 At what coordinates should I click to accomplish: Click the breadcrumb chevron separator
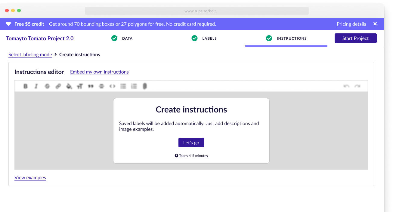pos(56,54)
